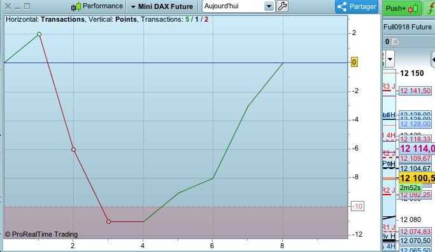Click the Push+ candlestick icon

pyautogui.click(x=413, y=9)
